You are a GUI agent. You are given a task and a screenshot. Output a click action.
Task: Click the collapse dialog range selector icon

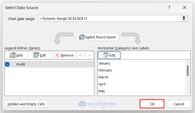click(184, 18)
